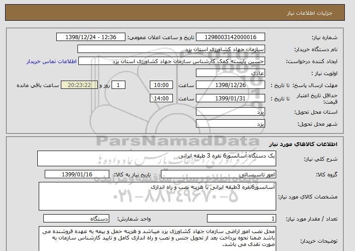The height and width of the screenshot is (251, 355).
Task: Click the label واحد شمارش
Action: tap(134, 219)
